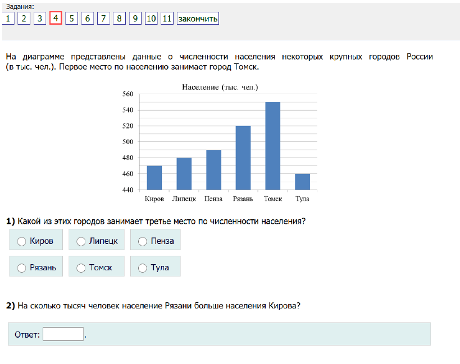Open task number 2

(24, 19)
